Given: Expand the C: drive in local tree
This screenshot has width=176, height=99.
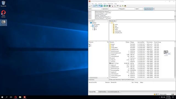Looking at the screenshot, I should (x=93, y=28).
